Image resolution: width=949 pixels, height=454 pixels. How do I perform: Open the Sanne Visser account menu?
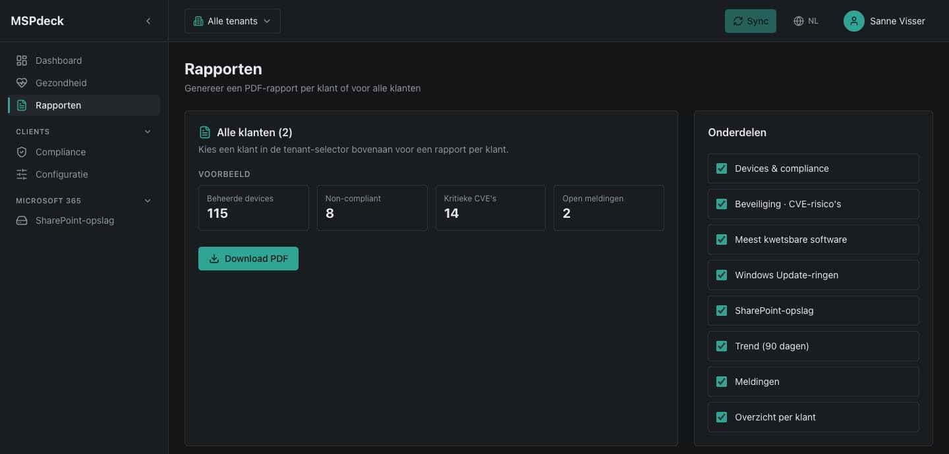884,21
